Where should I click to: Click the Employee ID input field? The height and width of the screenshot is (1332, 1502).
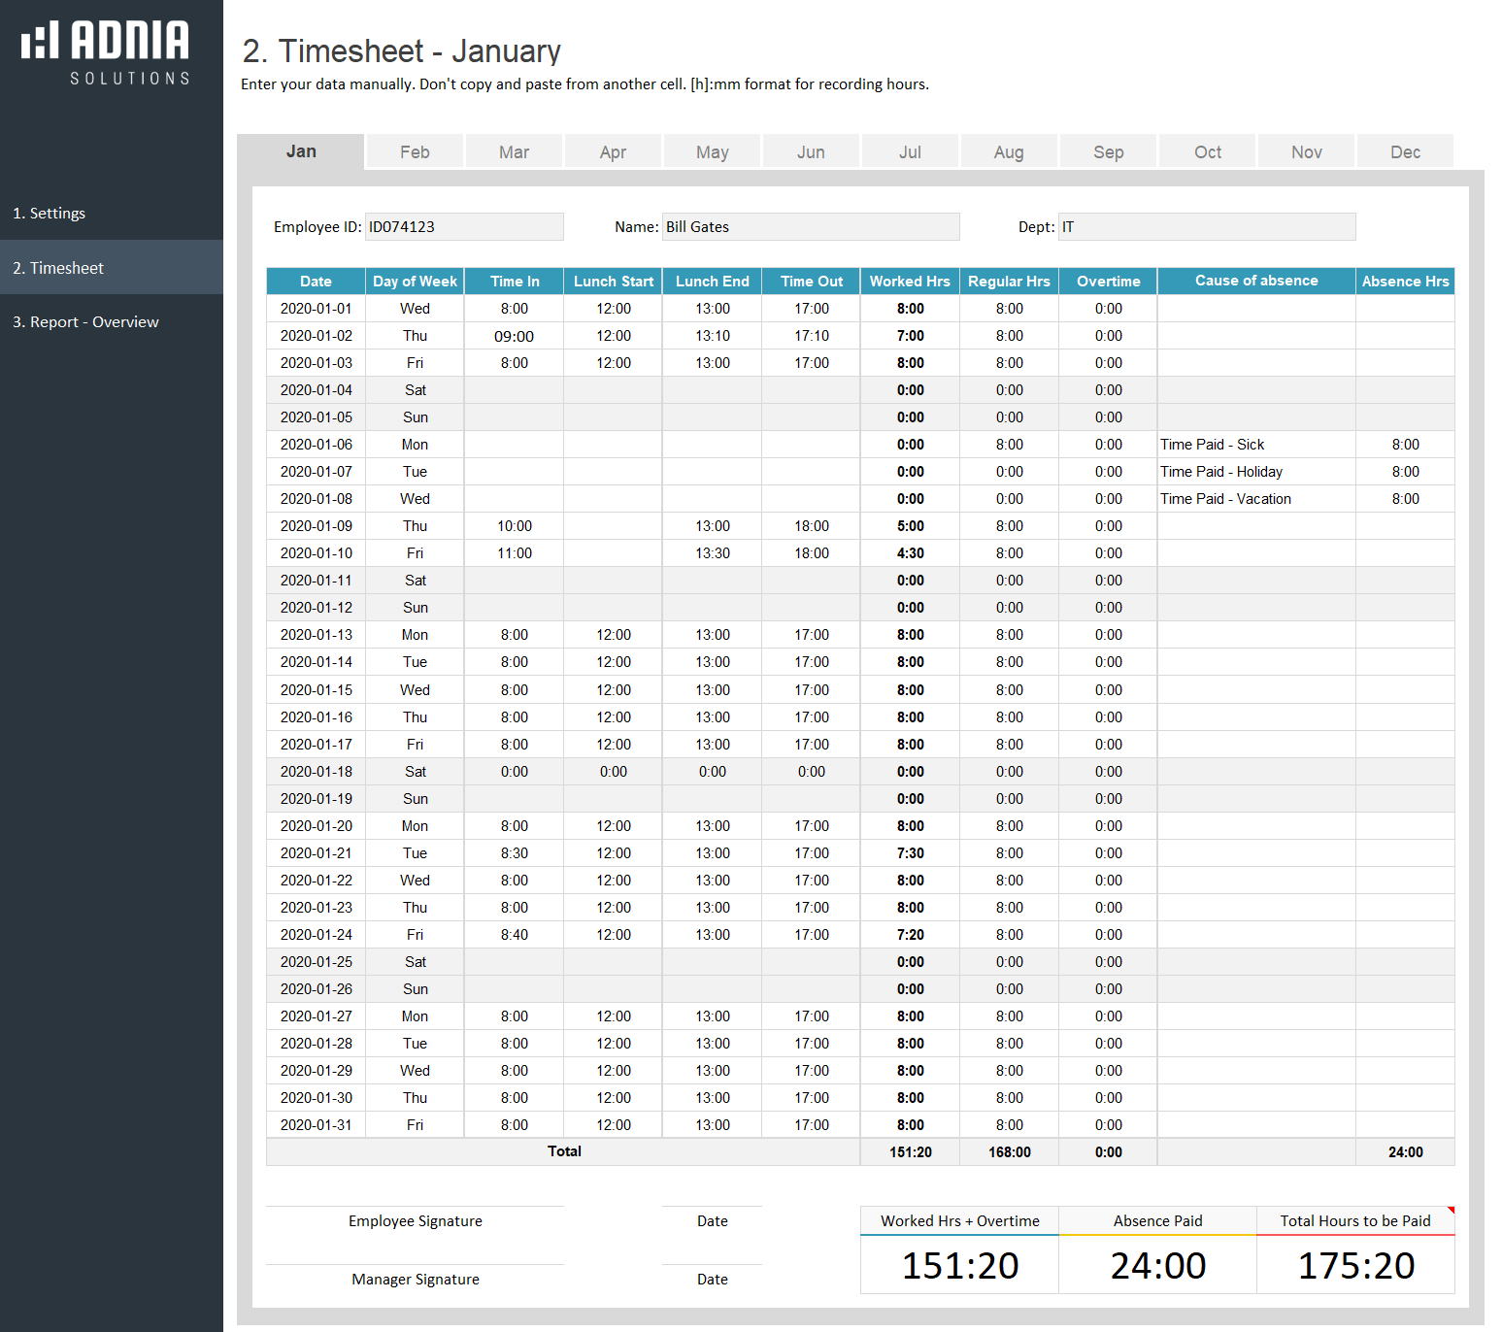click(464, 227)
